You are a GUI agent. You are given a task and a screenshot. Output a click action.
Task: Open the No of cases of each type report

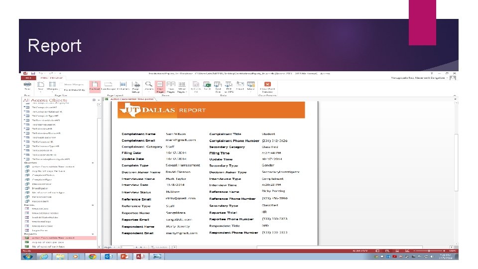click(48, 247)
